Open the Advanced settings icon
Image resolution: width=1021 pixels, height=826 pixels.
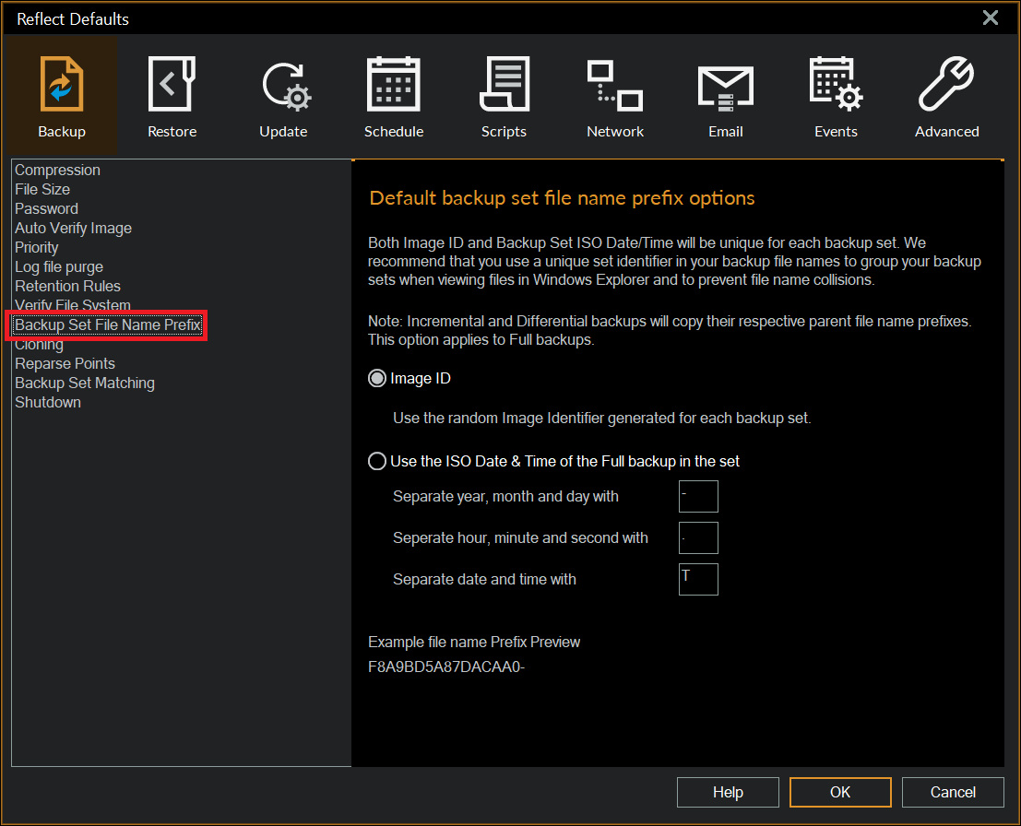(x=946, y=95)
